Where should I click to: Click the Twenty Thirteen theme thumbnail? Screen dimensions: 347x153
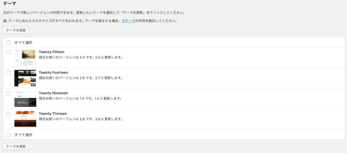pos(25,119)
